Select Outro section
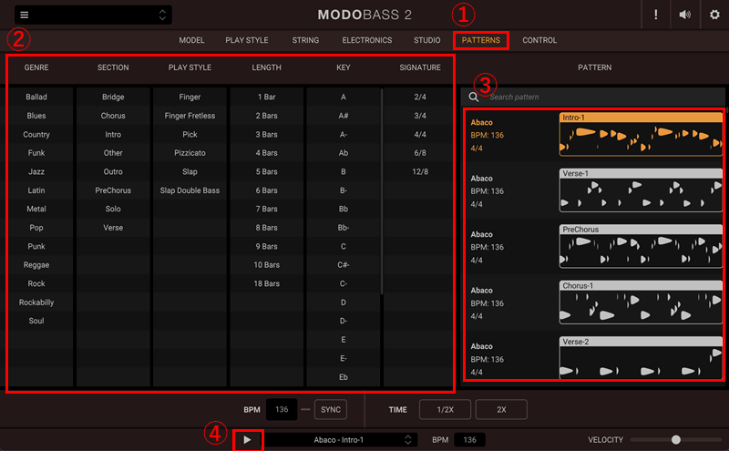Image resolution: width=729 pixels, height=451 pixels. [113, 171]
